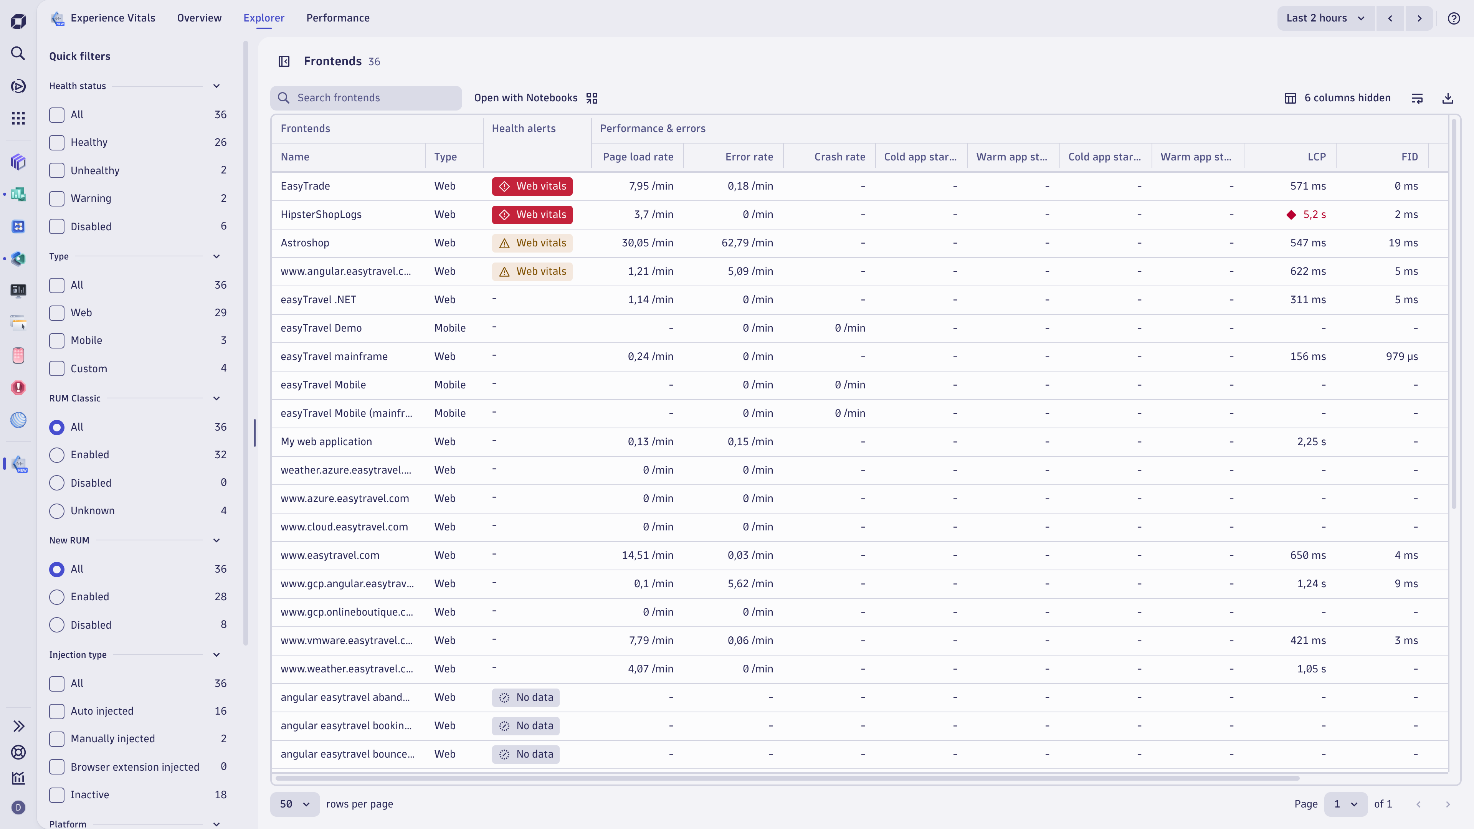Collapse the Health status filter section

pos(216,86)
